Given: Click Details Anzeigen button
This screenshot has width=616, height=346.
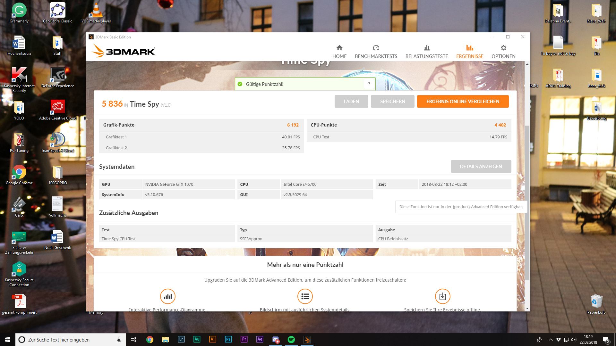Looking at the screenshot, I should click(x=481, y=167).
